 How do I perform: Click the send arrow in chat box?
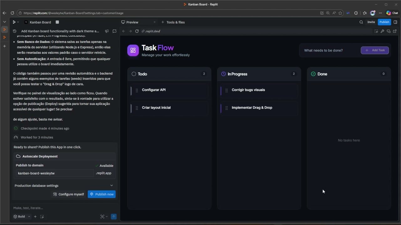point(114,217)
